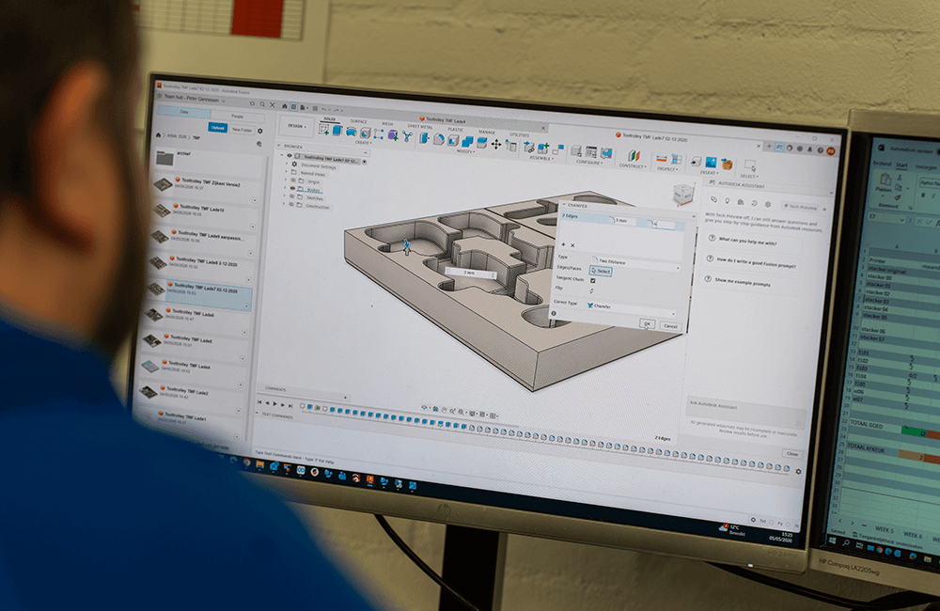The width and height of the screenshot is (940, 611).
Task: Click the Edges/Faces Select button
Action: point(601,271)
